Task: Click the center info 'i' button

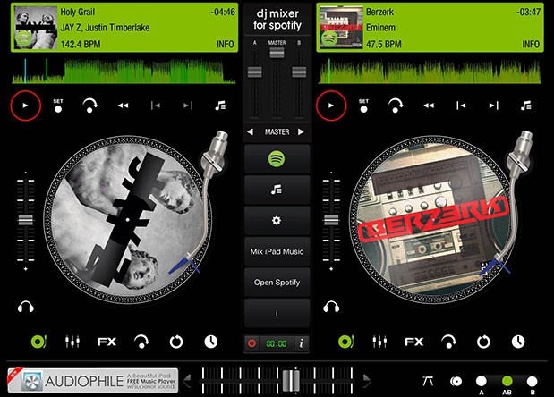Action: 277,313
